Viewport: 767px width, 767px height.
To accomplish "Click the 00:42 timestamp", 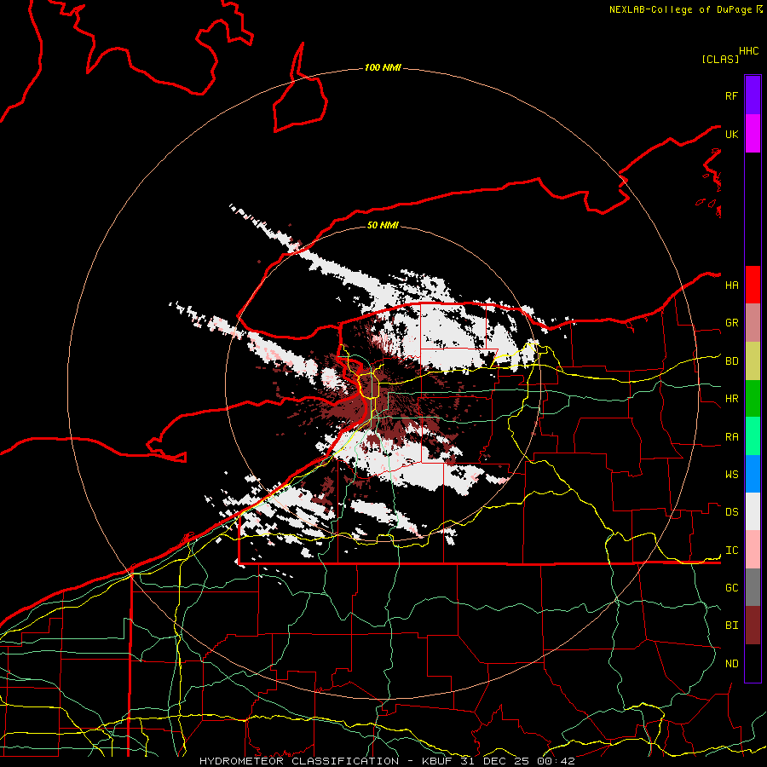I will pyautogui.click(x=556, y=761).
